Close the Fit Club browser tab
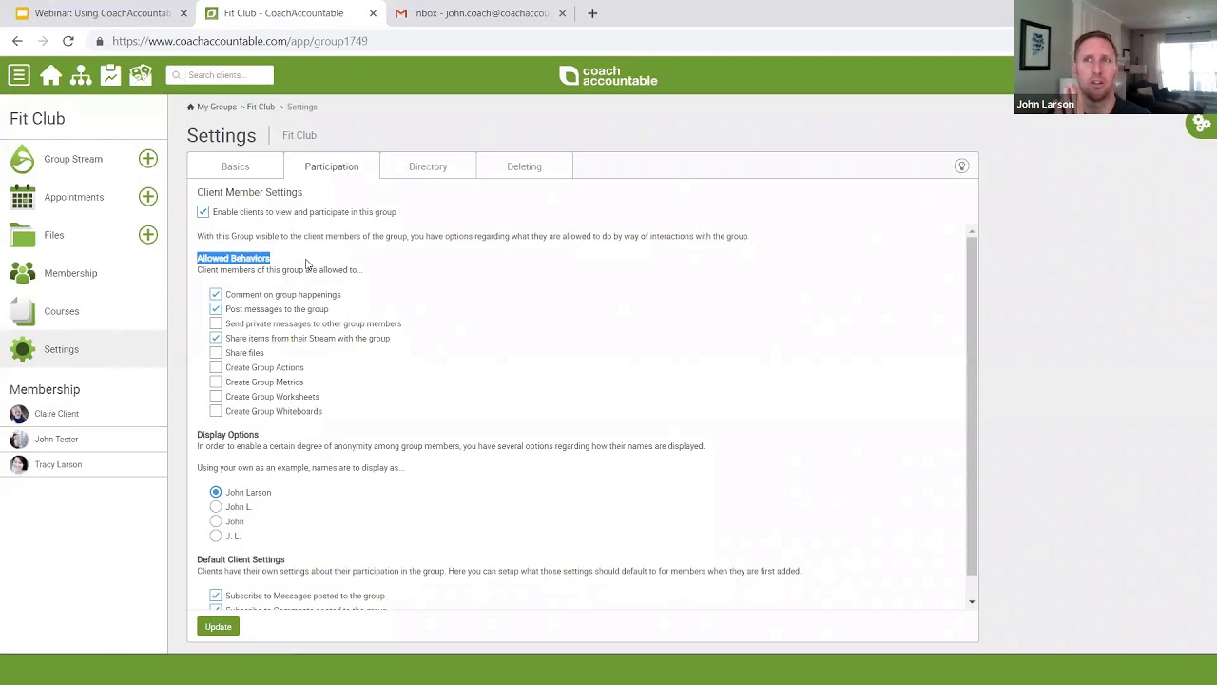Image resolution: width=1217 pixels, height=685 pixels. tap(373, 13)
